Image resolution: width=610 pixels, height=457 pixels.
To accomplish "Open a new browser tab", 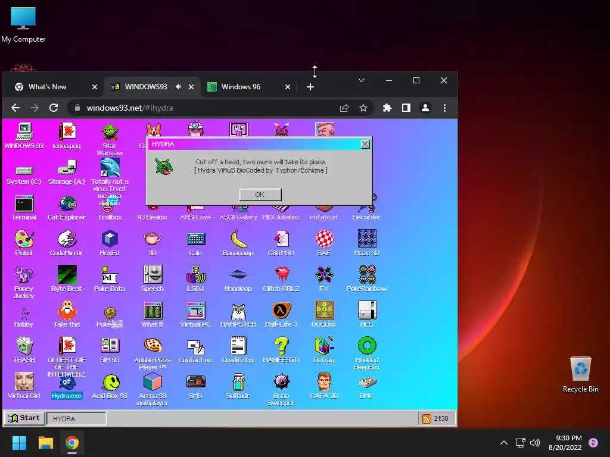I will coord(310,87).
